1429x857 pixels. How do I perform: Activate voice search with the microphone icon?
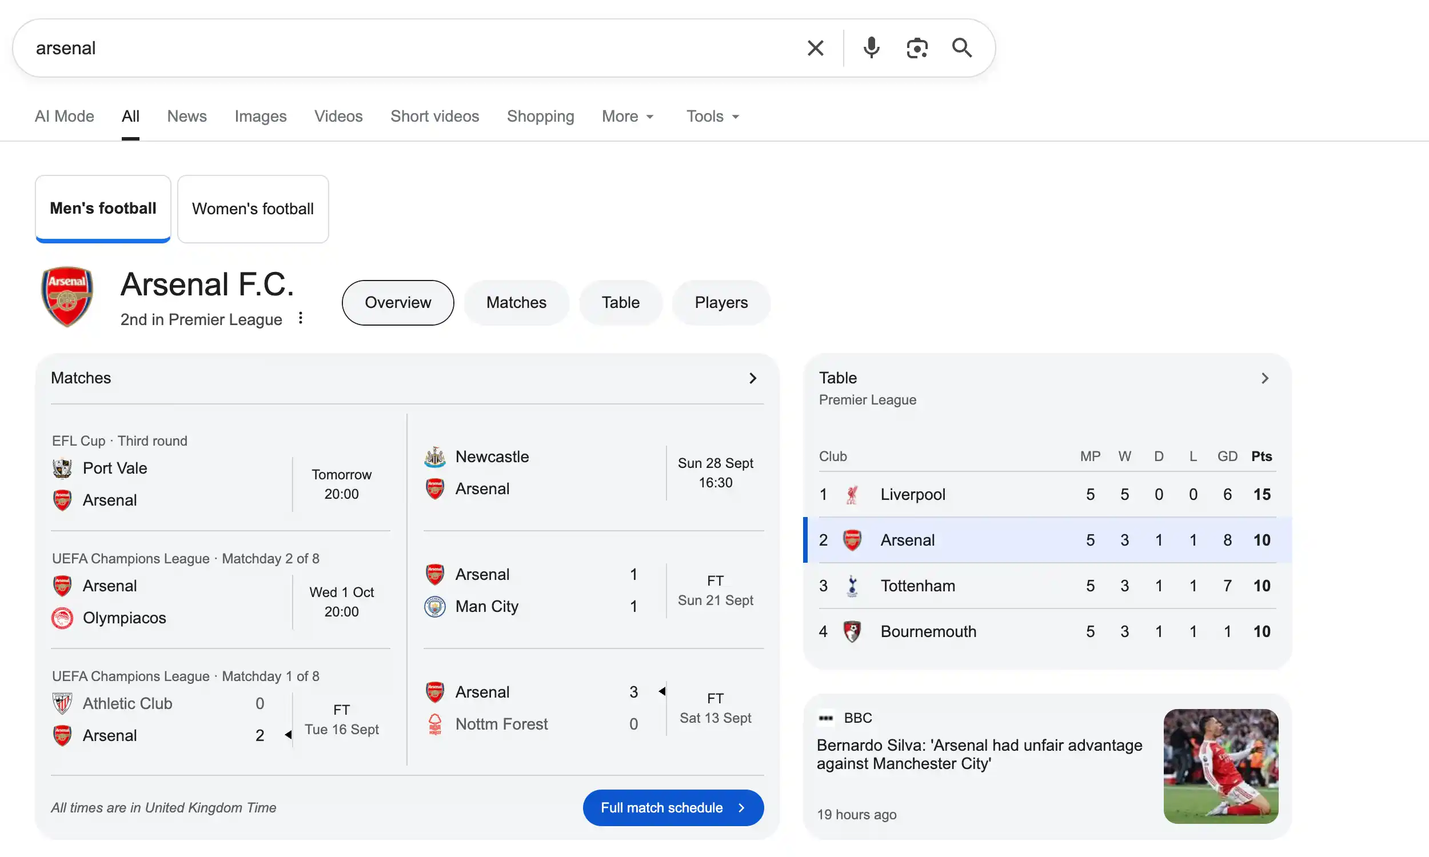(871, 47)
